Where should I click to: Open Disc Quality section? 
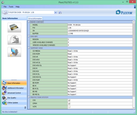point(14,98)
